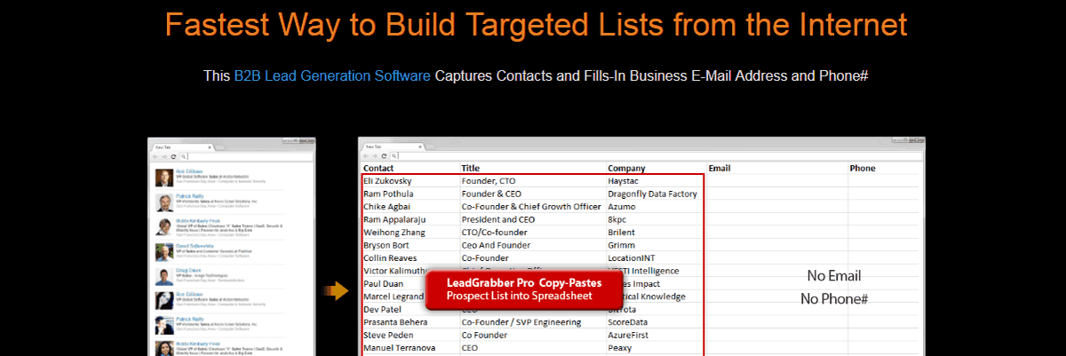
Task: Select the New Tab tab in the profile list window
Action: (182, 146)
